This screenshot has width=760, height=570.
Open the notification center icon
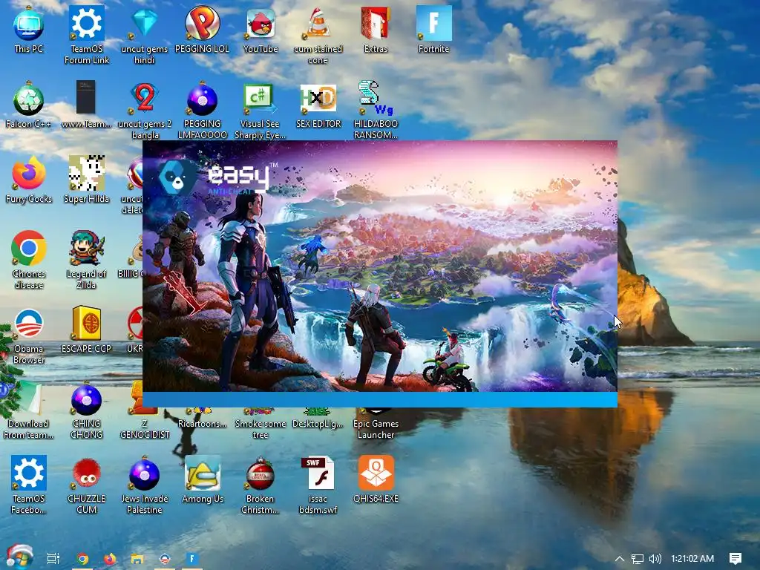coord(736,559)
